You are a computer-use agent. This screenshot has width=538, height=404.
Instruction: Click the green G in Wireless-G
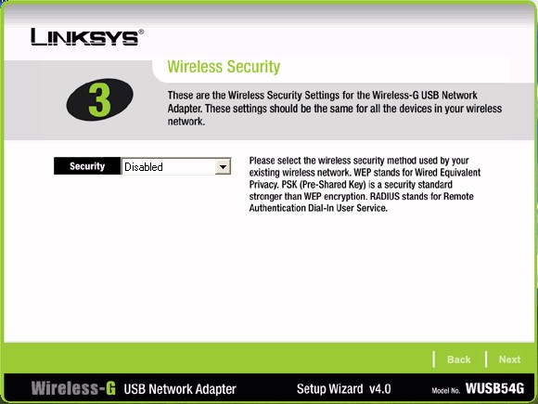[x=110, y=388]
